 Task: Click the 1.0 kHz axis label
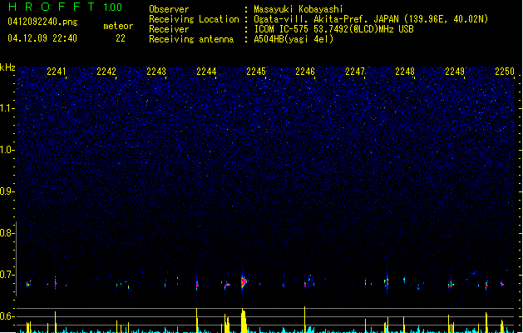tap(7, 150)
